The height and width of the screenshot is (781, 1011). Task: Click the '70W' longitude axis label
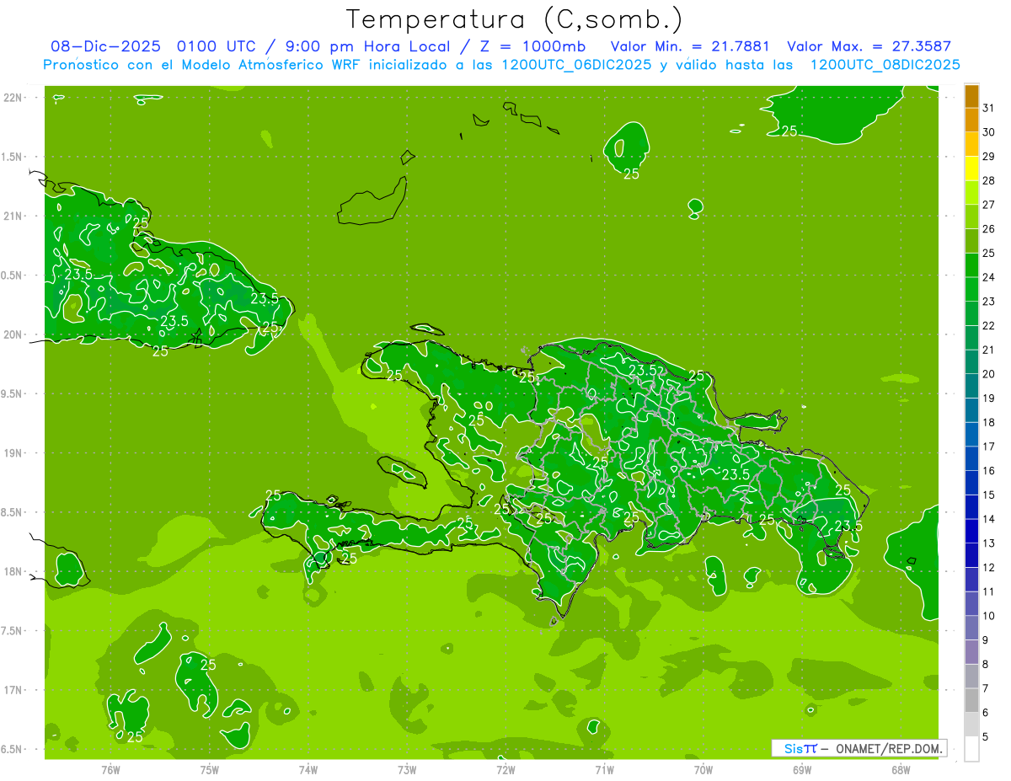point(703,770)
